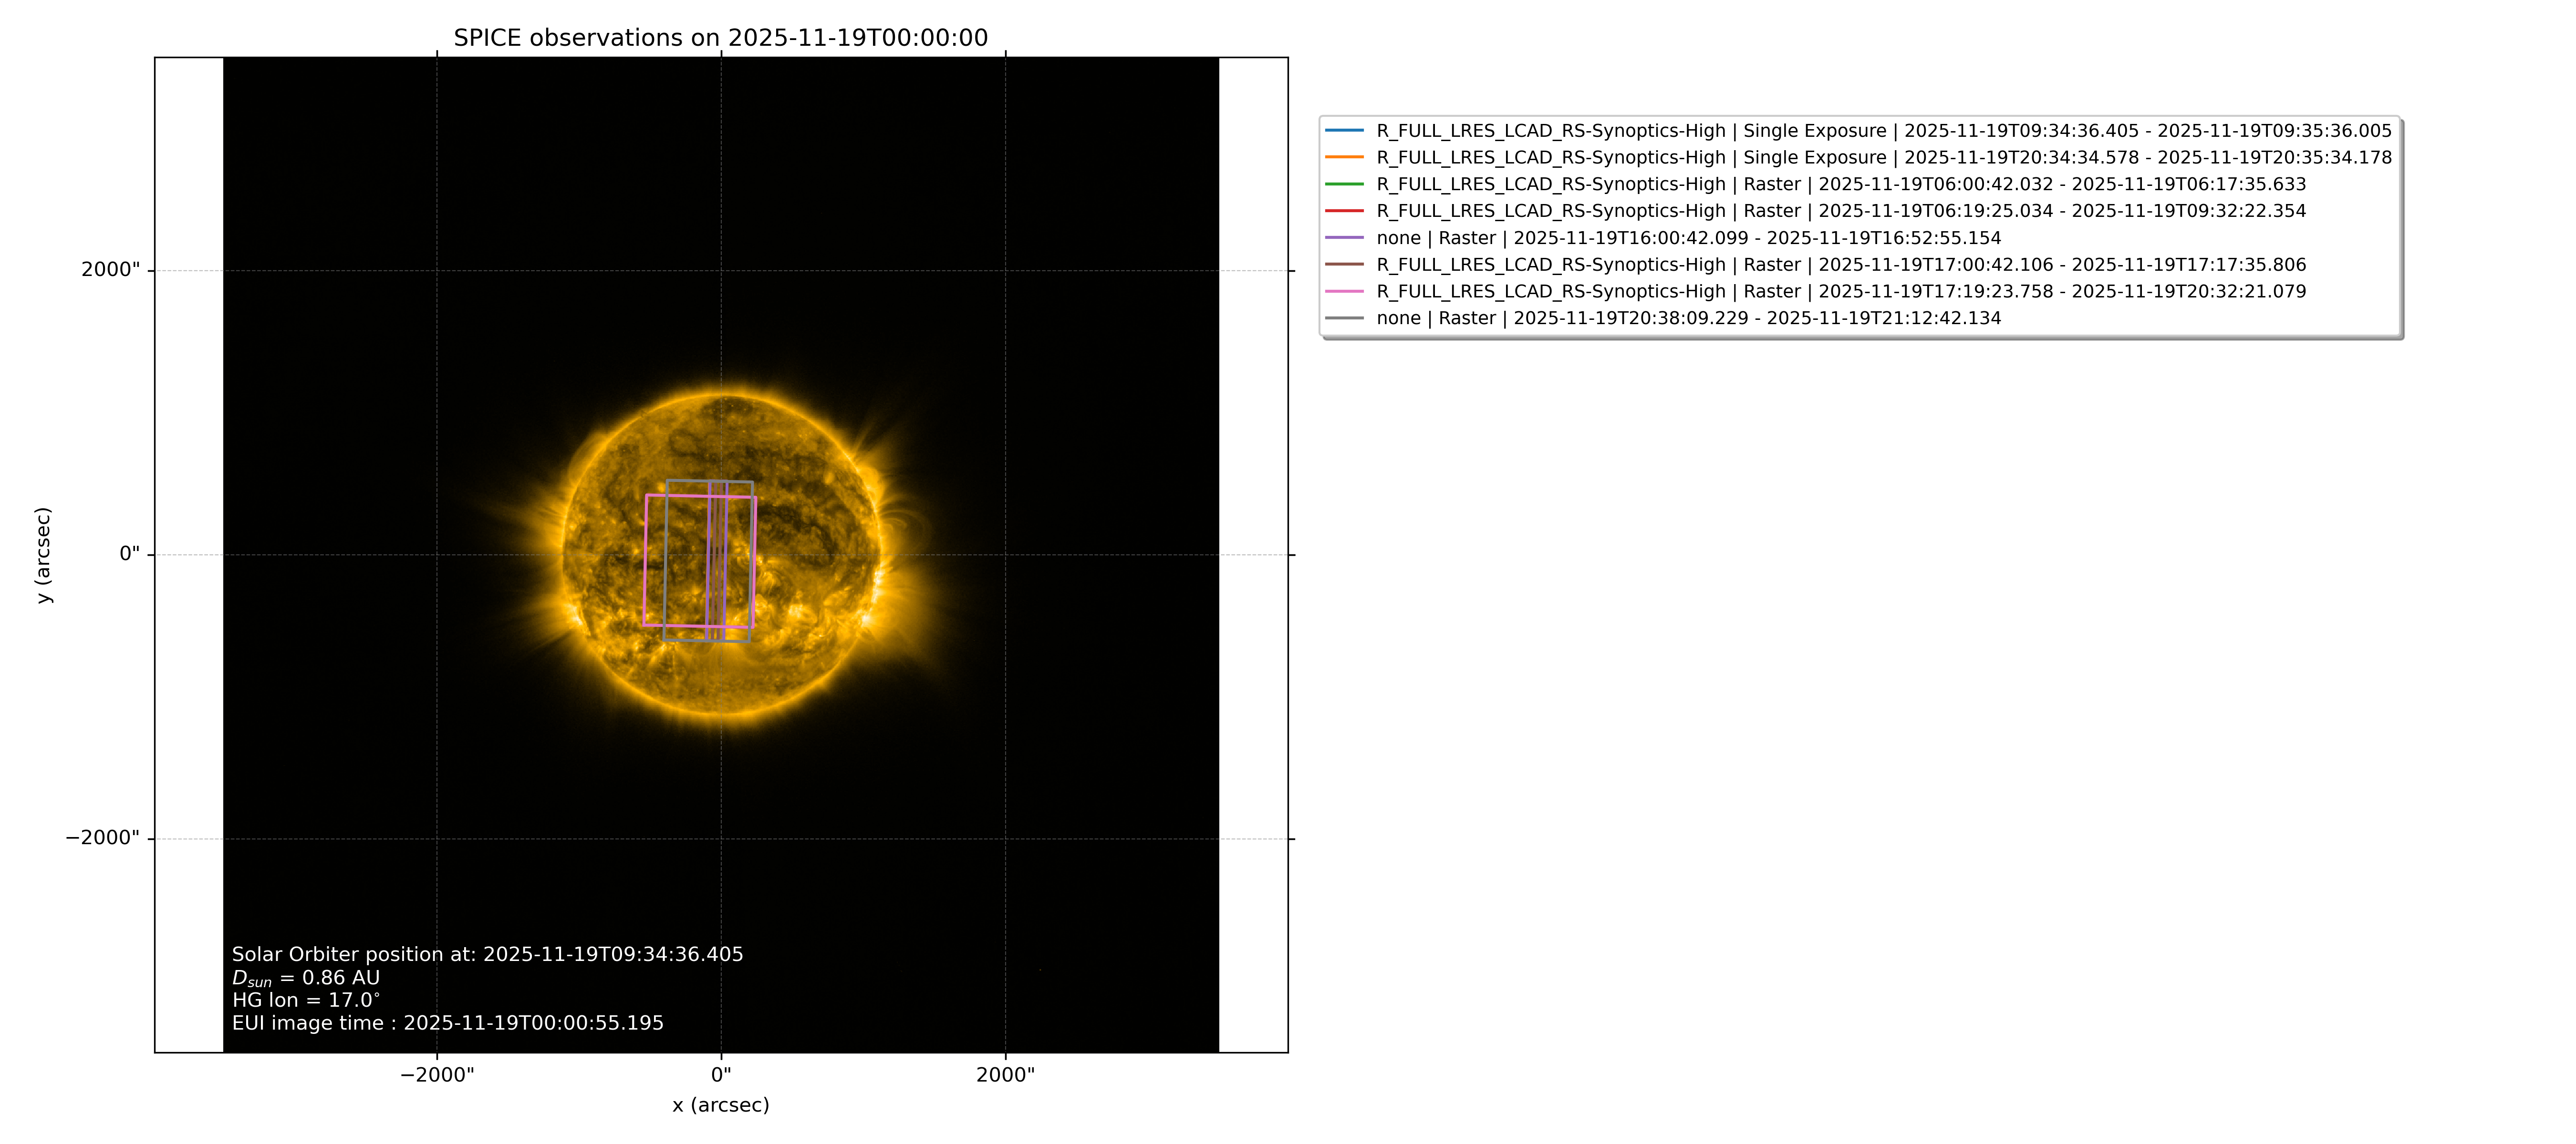
Task: Click the plot title SPICE observations
Action: (721, 38)
